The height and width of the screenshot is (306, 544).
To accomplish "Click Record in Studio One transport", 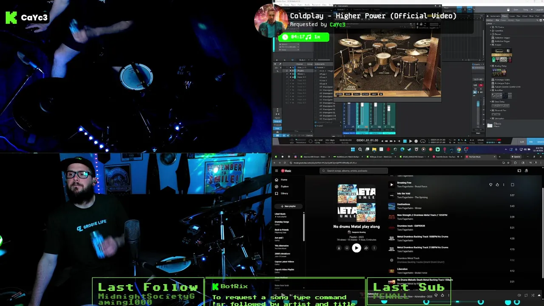I will click(x=416, y=141).
